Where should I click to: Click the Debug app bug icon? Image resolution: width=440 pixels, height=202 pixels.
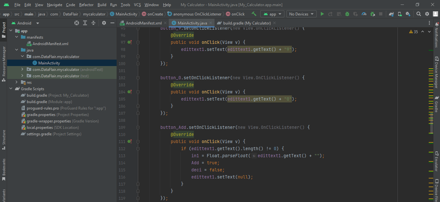[347, 14]
